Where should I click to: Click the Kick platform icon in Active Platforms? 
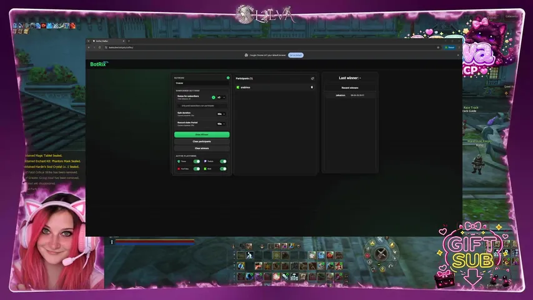205,169
